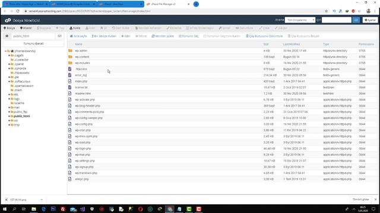The height and width of the screenshot is (213, 380).
Task: Go to Ana sayfa home link
Action: [78, 36]
